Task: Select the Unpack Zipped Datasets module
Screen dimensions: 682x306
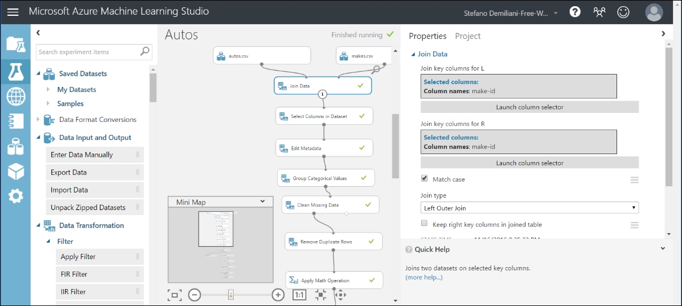Action: (x=94, y=207)
